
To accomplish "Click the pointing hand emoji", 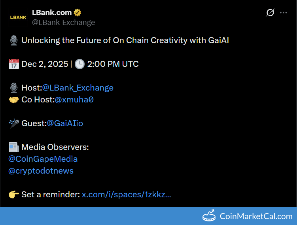I will 14,195.
